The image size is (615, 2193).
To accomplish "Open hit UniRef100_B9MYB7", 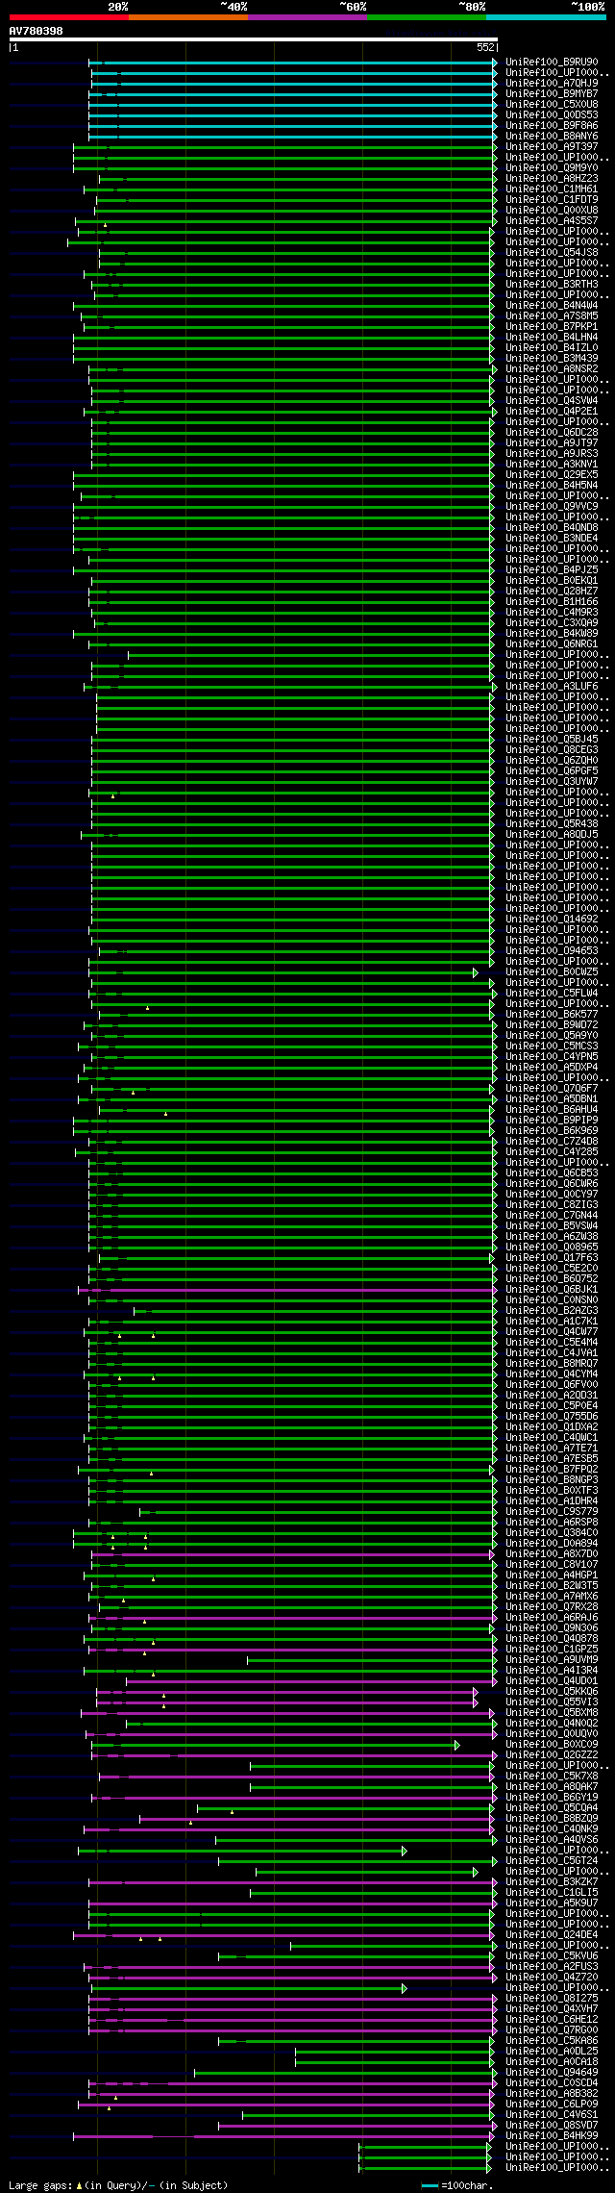I will click(x=552, y=94).
